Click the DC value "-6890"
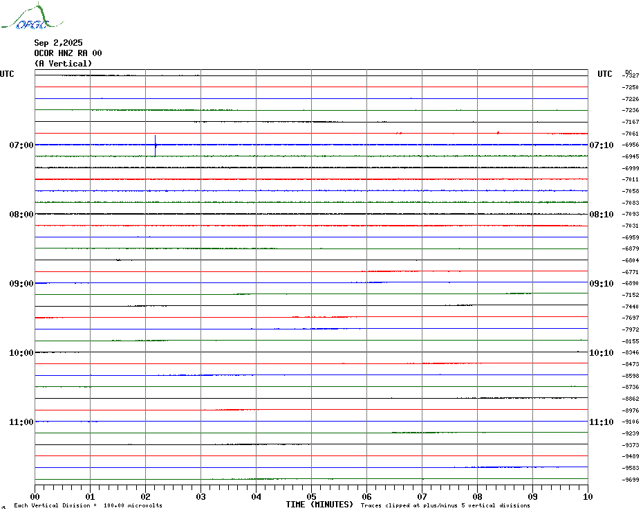Viewport: 643px width, 515px height. 631,284
